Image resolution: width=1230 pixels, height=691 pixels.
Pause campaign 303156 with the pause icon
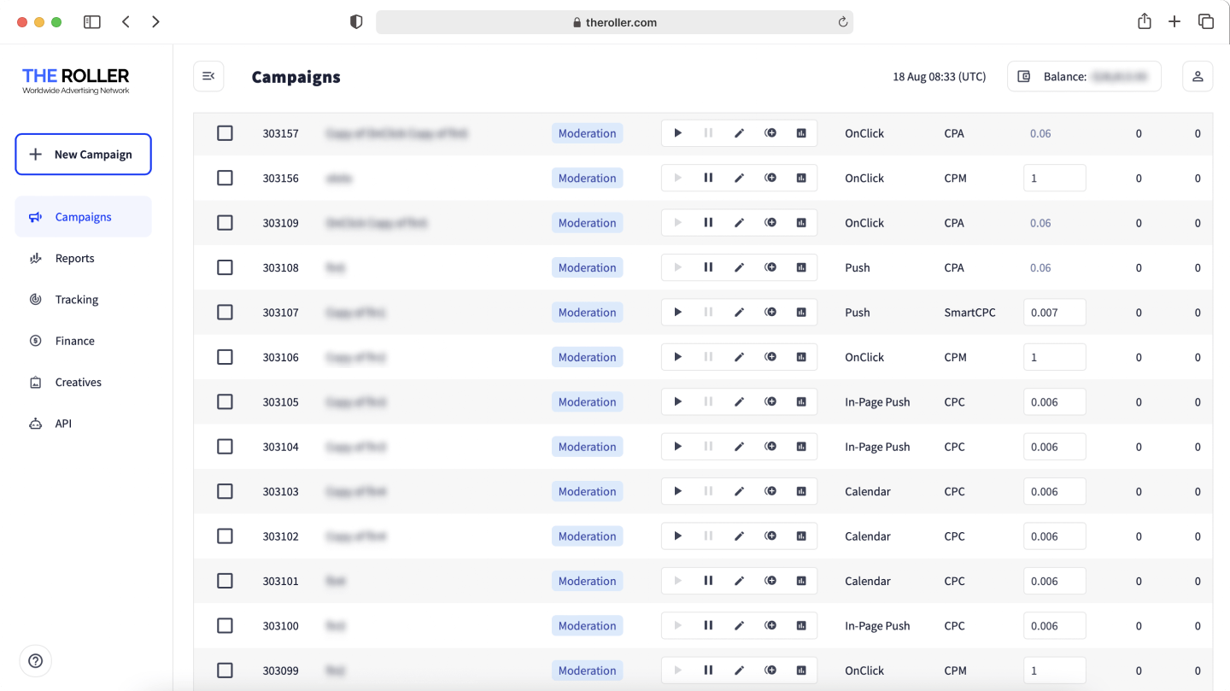coord(709,178)
